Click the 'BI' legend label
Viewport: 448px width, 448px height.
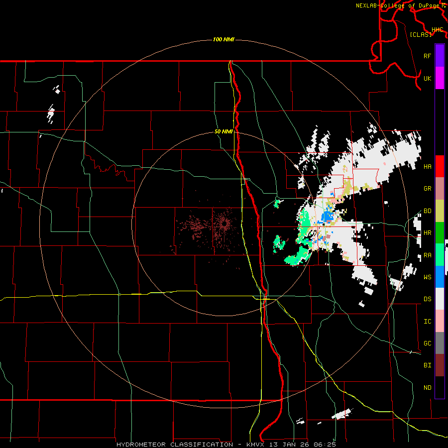point(427,365)
